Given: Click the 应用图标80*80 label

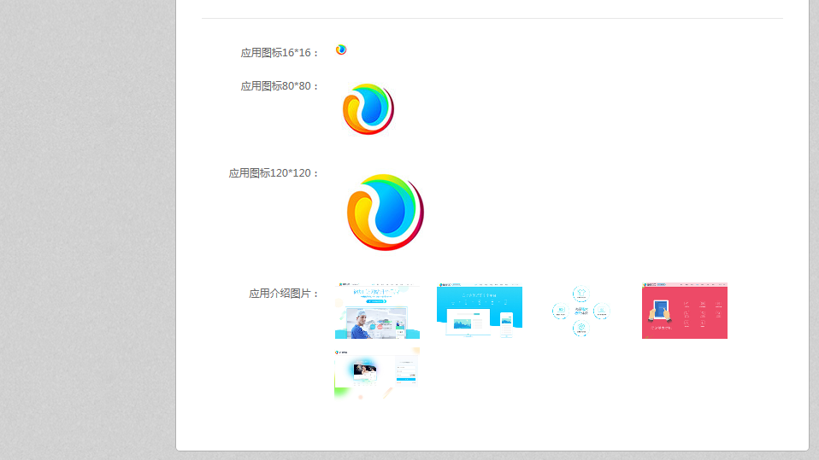Looking at the screenshot, I should click(x=280, y=86).
